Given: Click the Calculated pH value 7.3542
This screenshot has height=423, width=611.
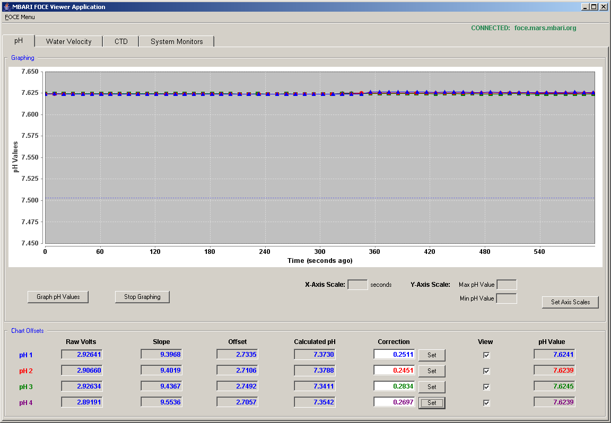Looking at the screenshot, I should pos(315,402).
